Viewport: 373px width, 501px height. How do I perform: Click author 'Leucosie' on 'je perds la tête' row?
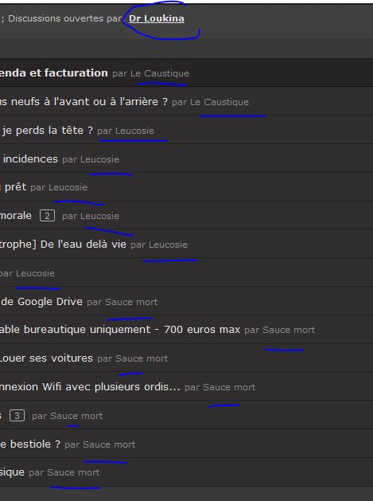tap(134, 131)
